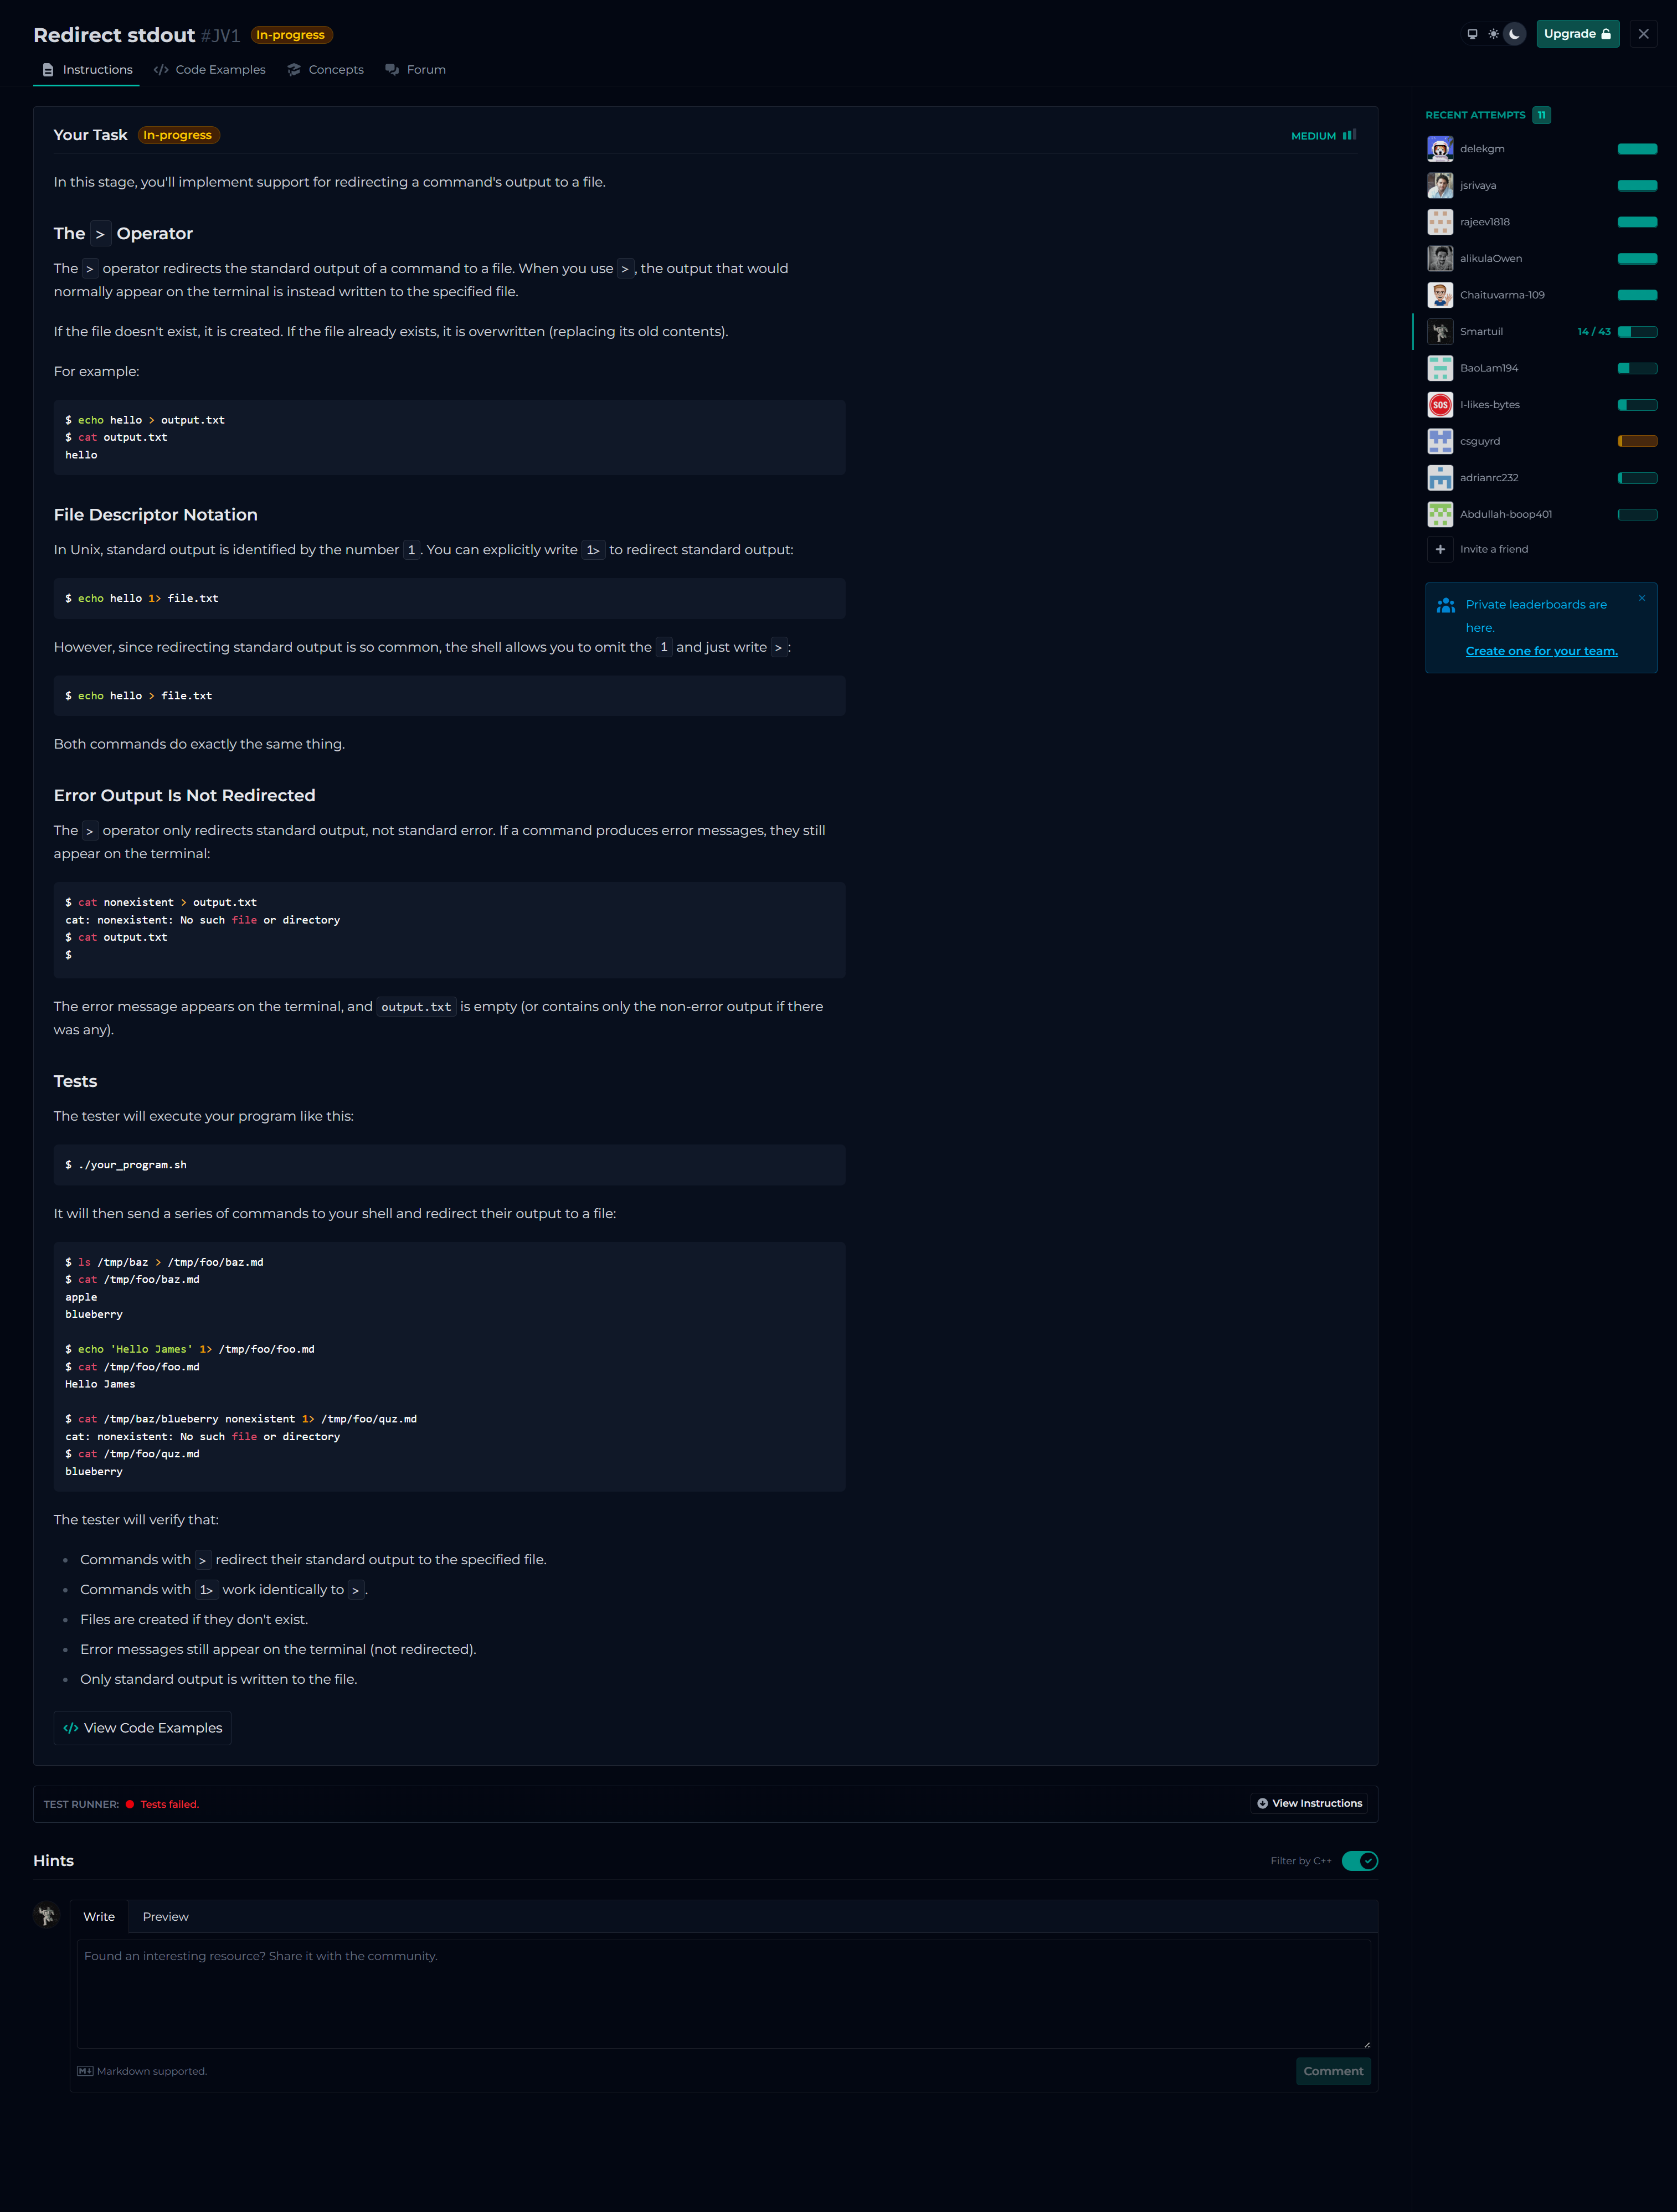Click the View Code Examples button

143,1728
